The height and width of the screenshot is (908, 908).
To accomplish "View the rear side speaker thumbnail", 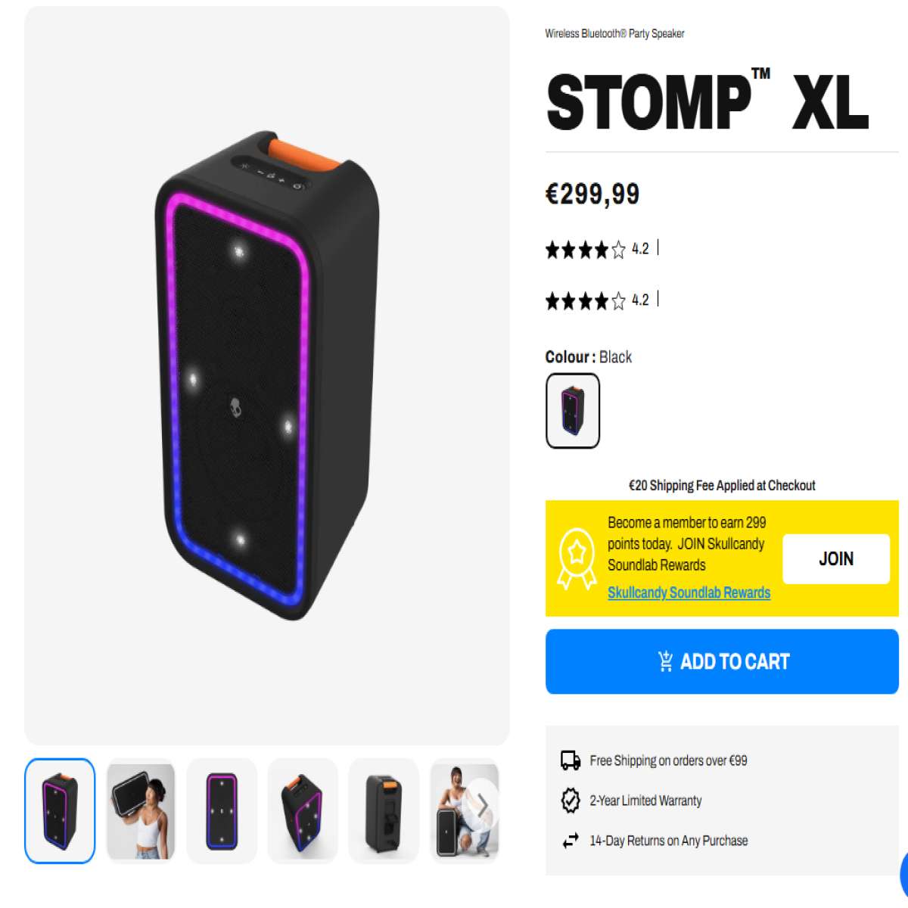I will pyautogui.click(x=384, y=810).
